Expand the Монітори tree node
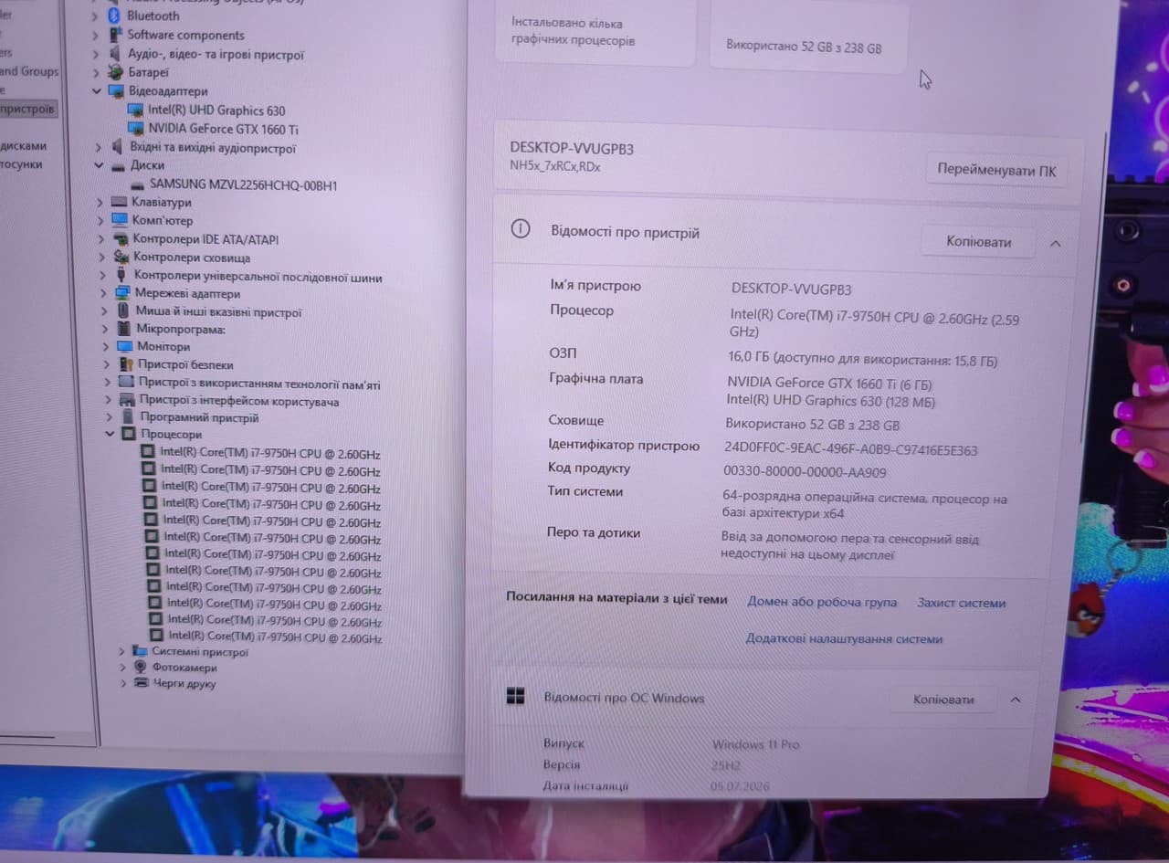Screen dimensions: 1169x863 pos(105,347)
